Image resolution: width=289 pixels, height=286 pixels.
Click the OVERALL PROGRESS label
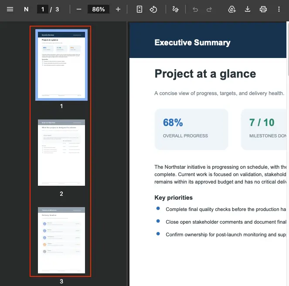(185, 136)
